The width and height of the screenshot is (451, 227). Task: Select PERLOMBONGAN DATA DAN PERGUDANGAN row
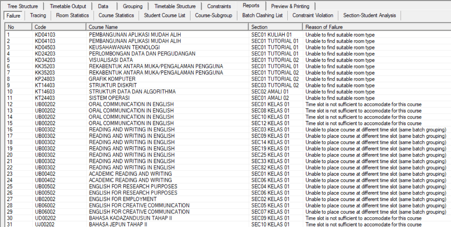tap(228, 54)
